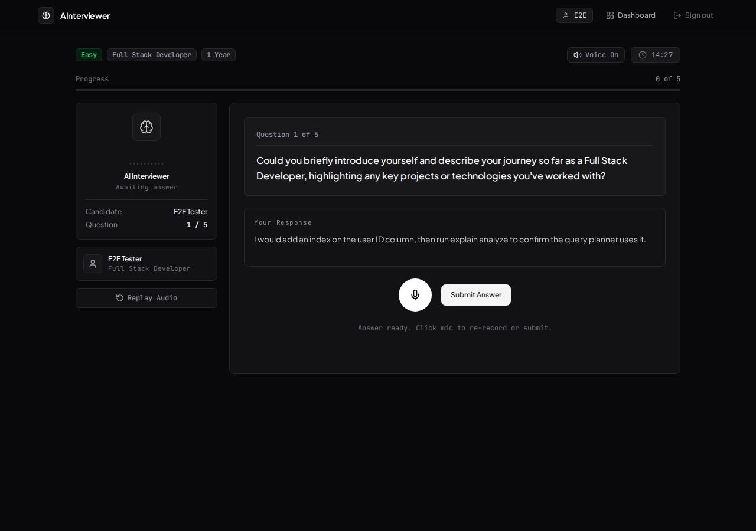The width and height of the screenshot is (756, 531).
Task: Click the "Question 1 of 5" heading
Action: [x=287, y=135]
